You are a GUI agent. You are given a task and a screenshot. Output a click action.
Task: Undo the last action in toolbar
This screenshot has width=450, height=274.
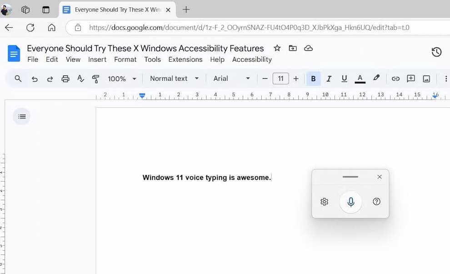35,79
